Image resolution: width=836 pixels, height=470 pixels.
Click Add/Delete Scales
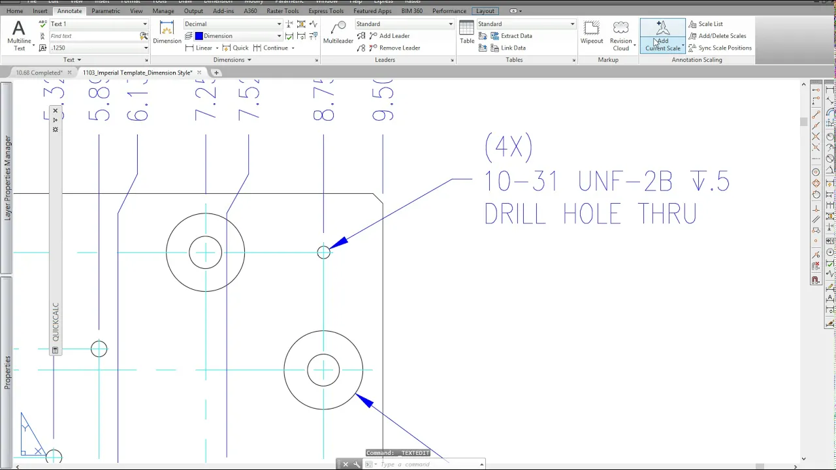[x=717, y=36]
